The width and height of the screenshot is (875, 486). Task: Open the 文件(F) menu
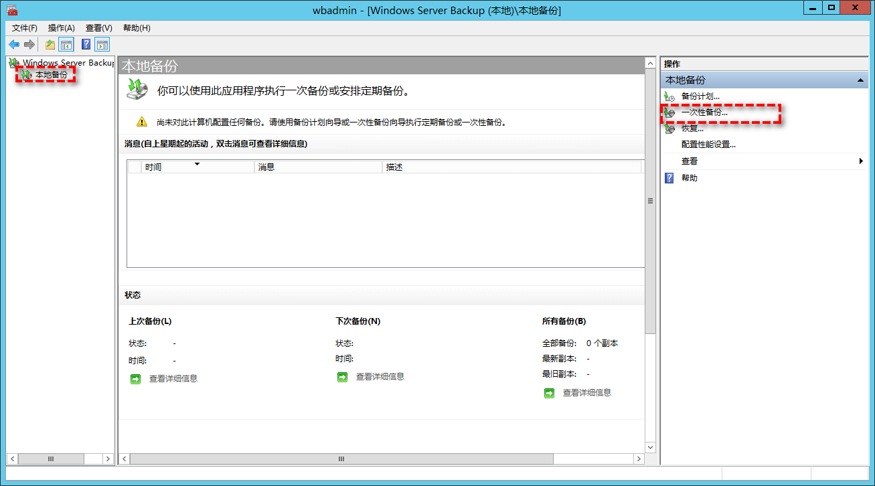click(x=25, y=28)
